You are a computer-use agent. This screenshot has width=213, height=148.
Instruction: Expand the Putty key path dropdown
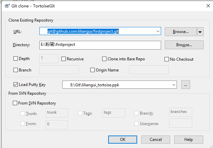[x=174, y=85]
